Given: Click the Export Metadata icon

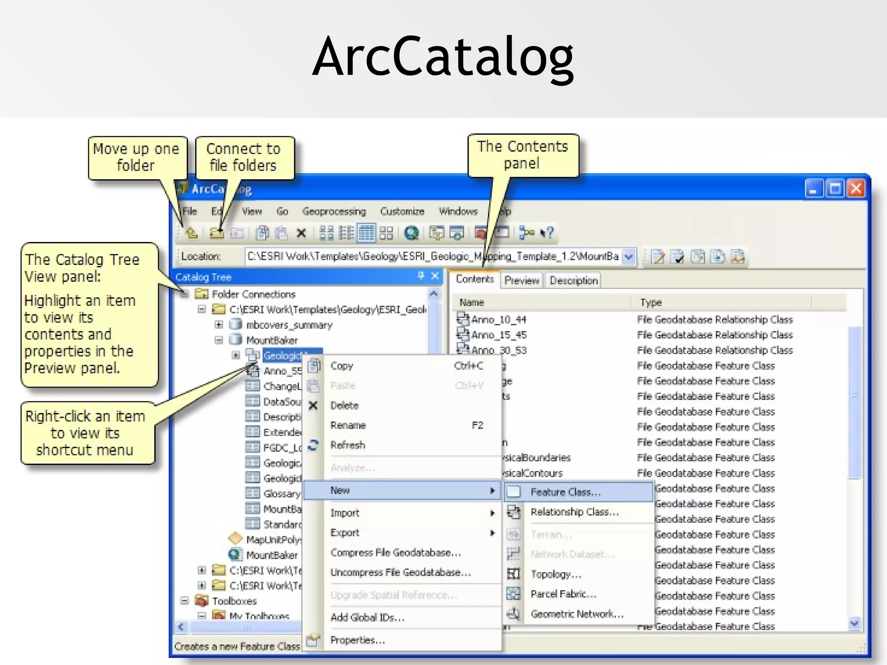Looking at the screenshot, I should tap(697, 257).
